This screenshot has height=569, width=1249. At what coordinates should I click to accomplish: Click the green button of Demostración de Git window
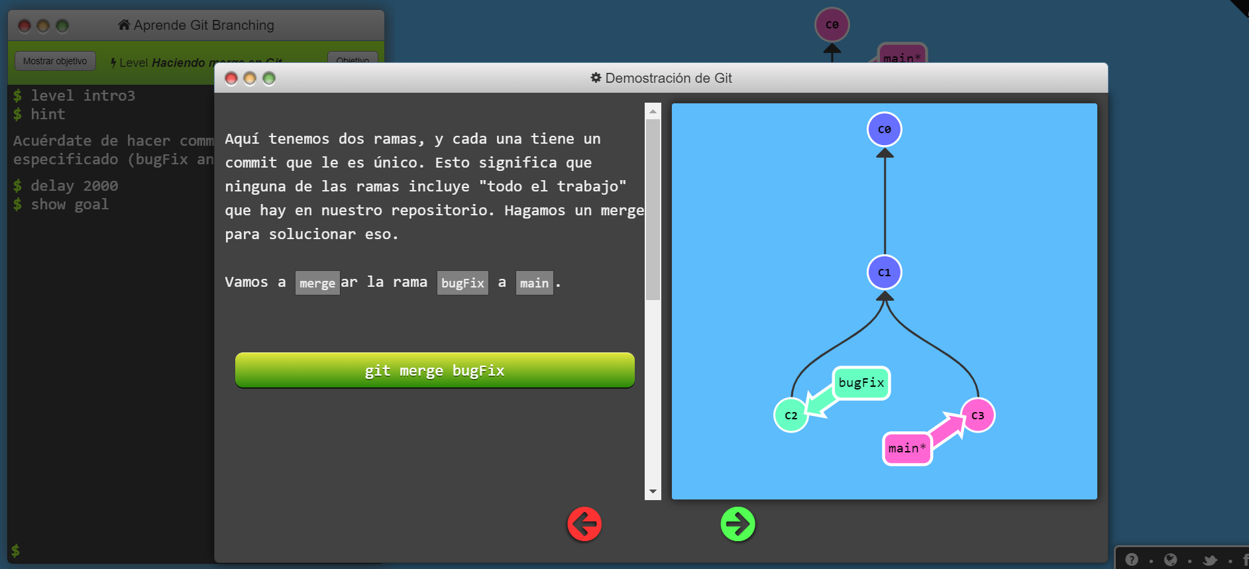coord(269,79)
